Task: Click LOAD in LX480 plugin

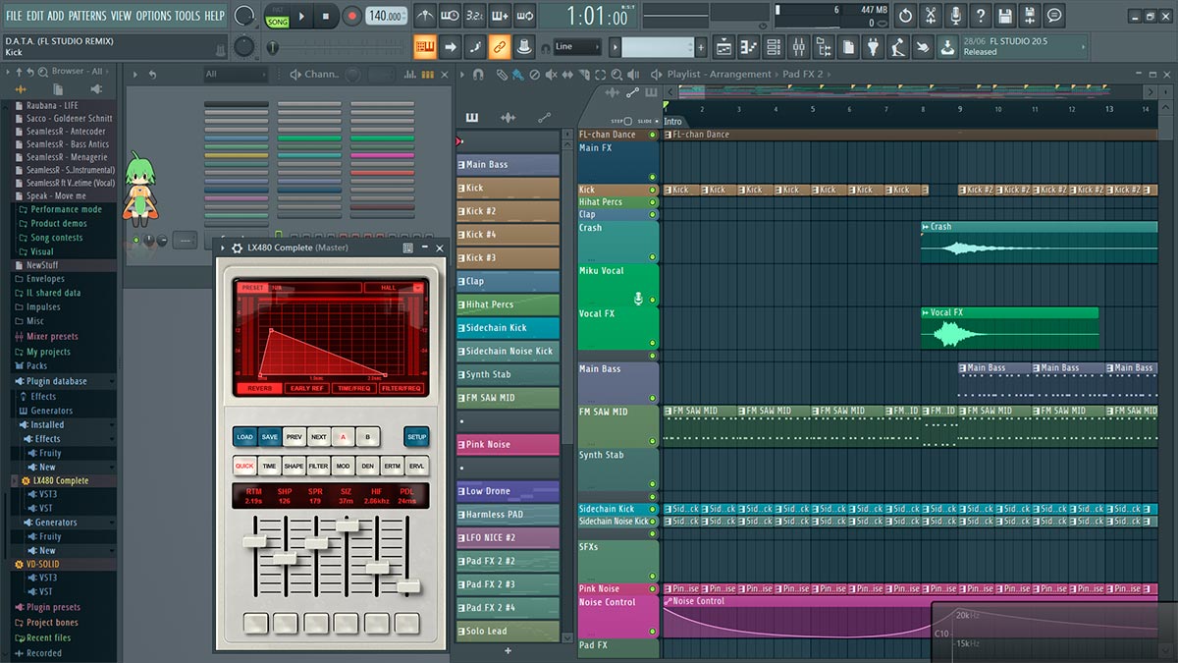Action: click(244, 437)
